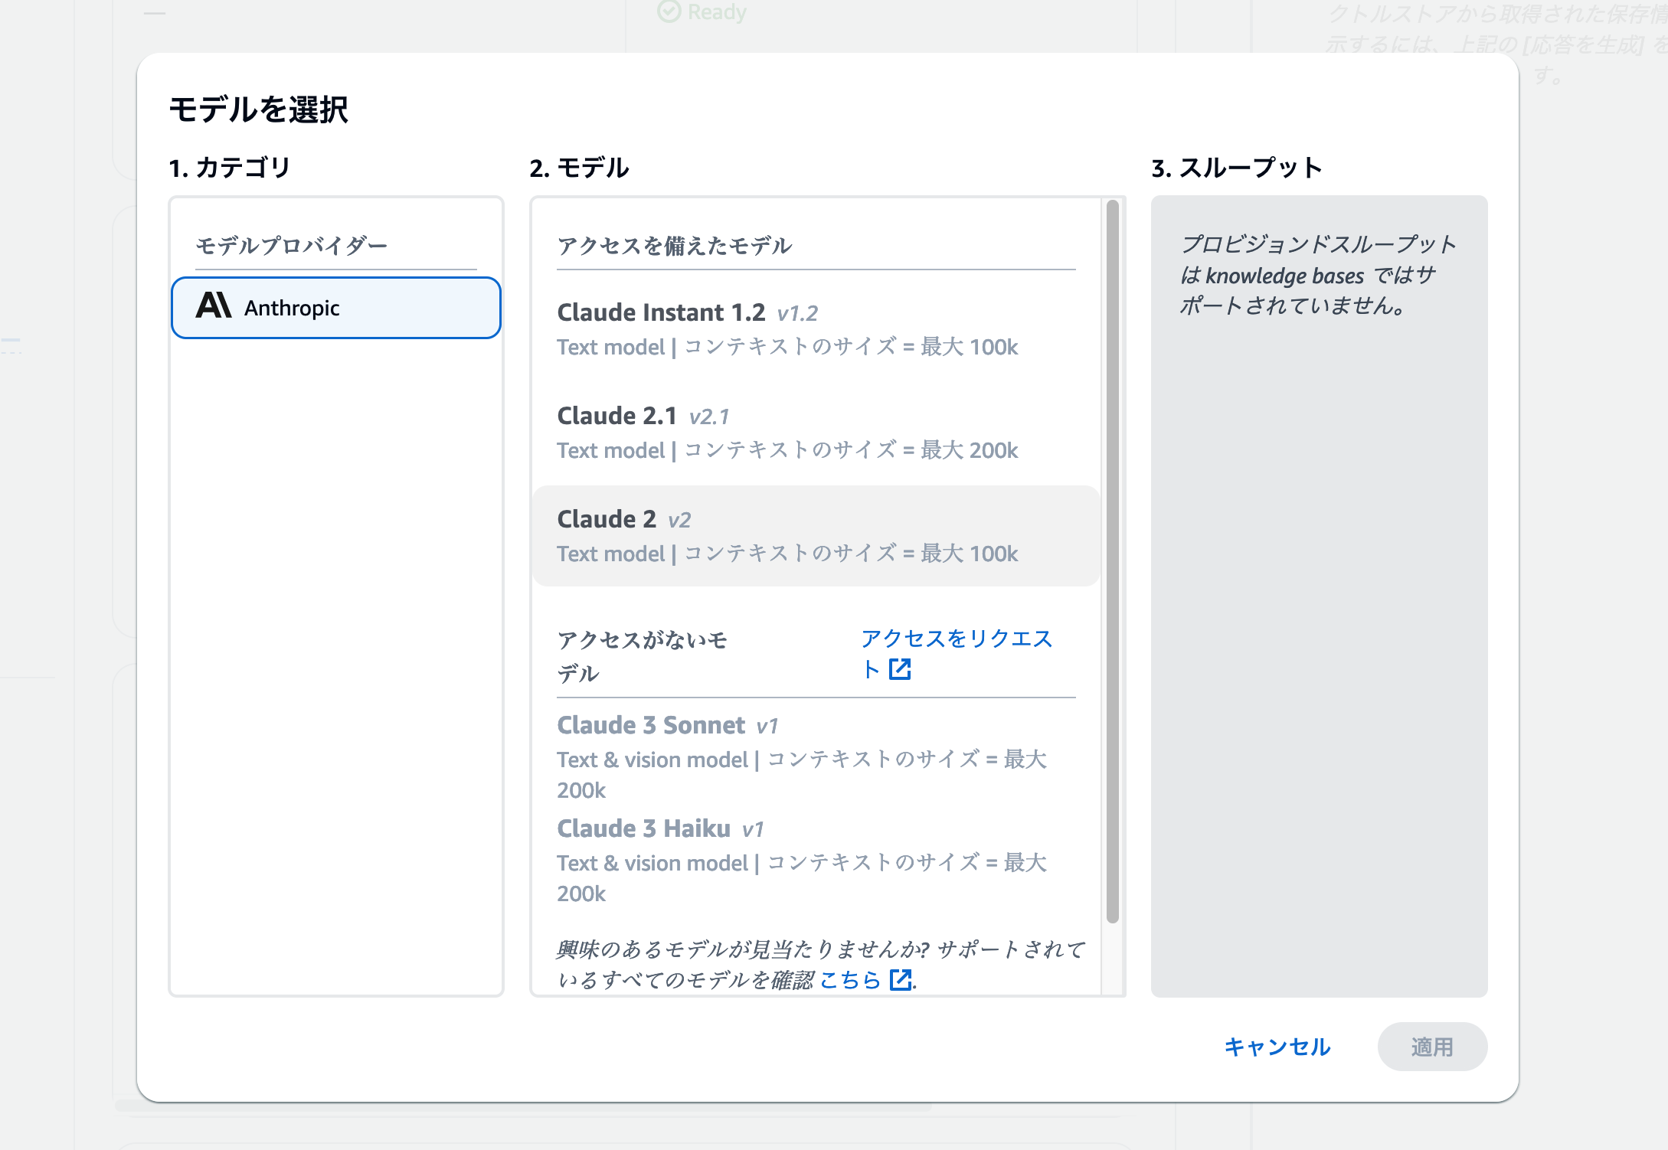Open the こちら supported models link
This screenshot has height=1150, width=1668.
[851, 980]
